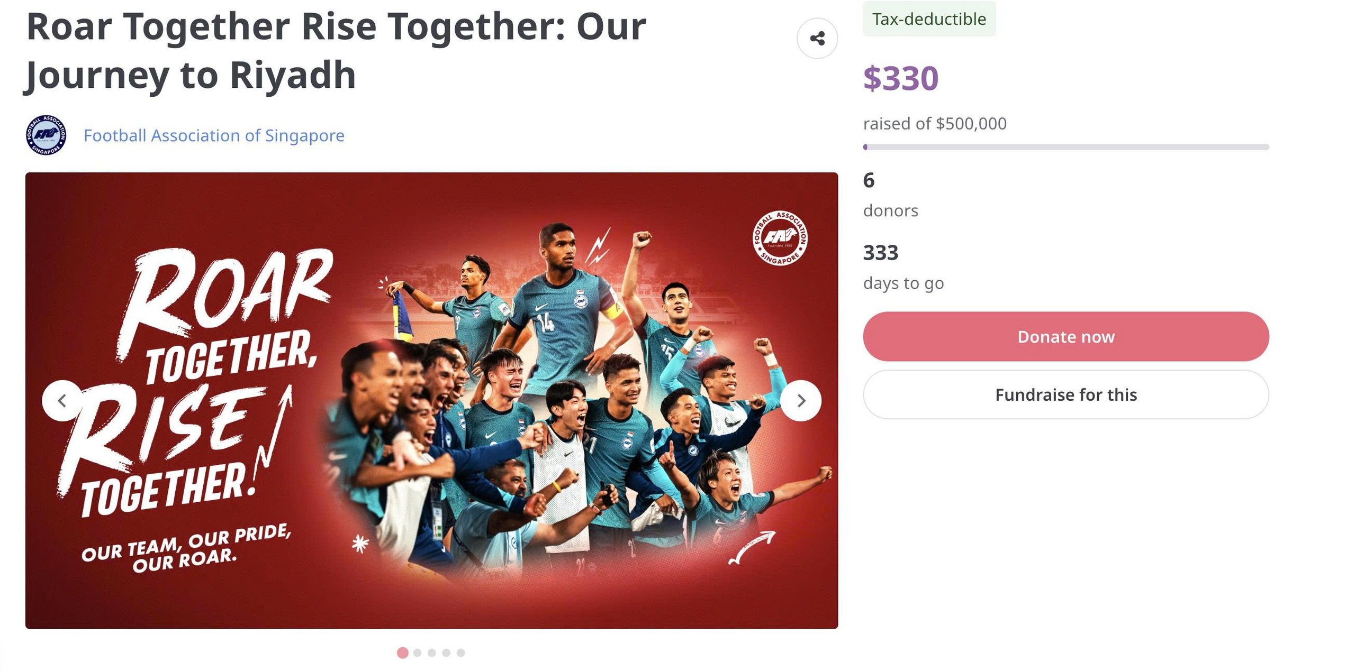Click the fundraising progress bar
Image resolution: width=1355 pixels, height=672 pixels.
tap(1066, 147)
